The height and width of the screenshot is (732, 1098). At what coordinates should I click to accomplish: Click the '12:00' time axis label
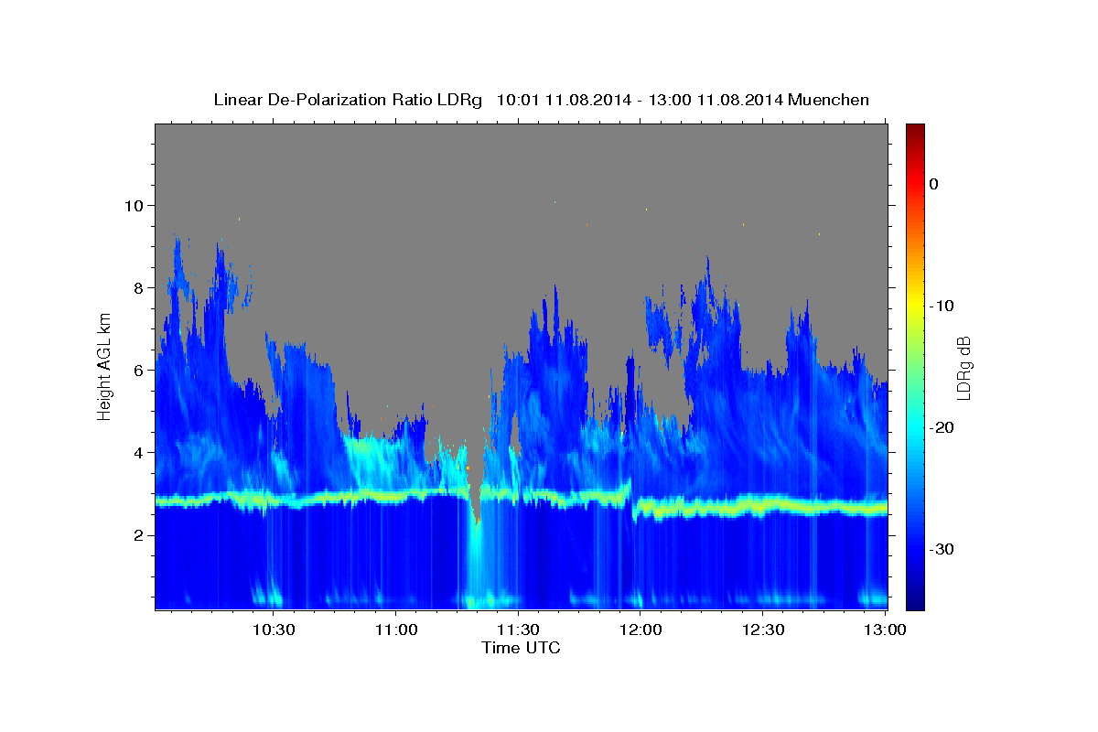pyautogui.click(x=641, y=630)
